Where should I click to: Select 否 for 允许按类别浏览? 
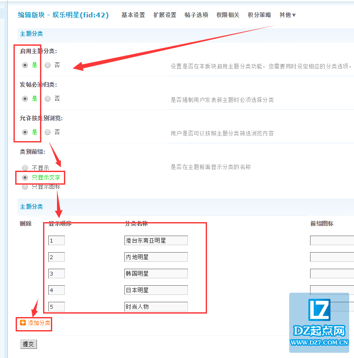point(48,132)
